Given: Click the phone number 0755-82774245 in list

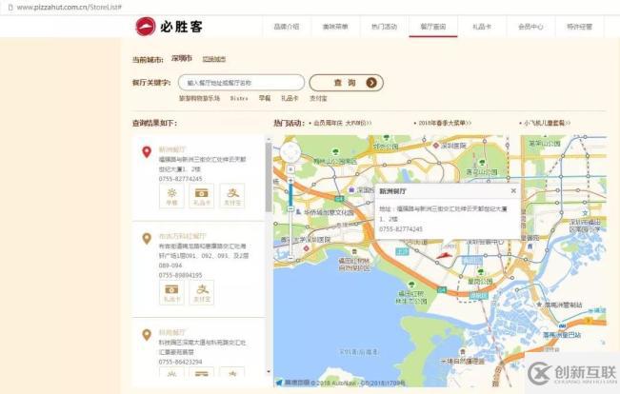Looking at the screenshot, I should click(x=180, y=179).
